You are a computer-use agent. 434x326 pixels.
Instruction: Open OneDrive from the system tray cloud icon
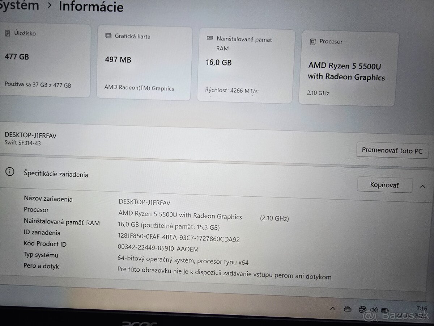[347, 309]
